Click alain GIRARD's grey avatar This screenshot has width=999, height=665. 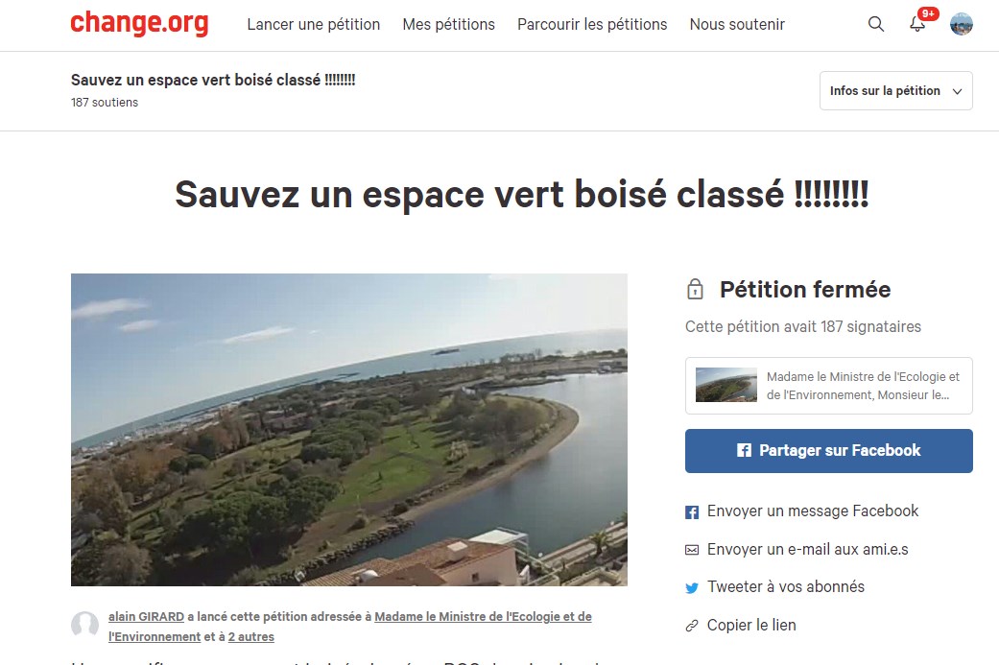point(84,625)
